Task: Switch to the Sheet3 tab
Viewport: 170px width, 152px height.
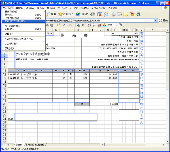Action: [41, 145]
